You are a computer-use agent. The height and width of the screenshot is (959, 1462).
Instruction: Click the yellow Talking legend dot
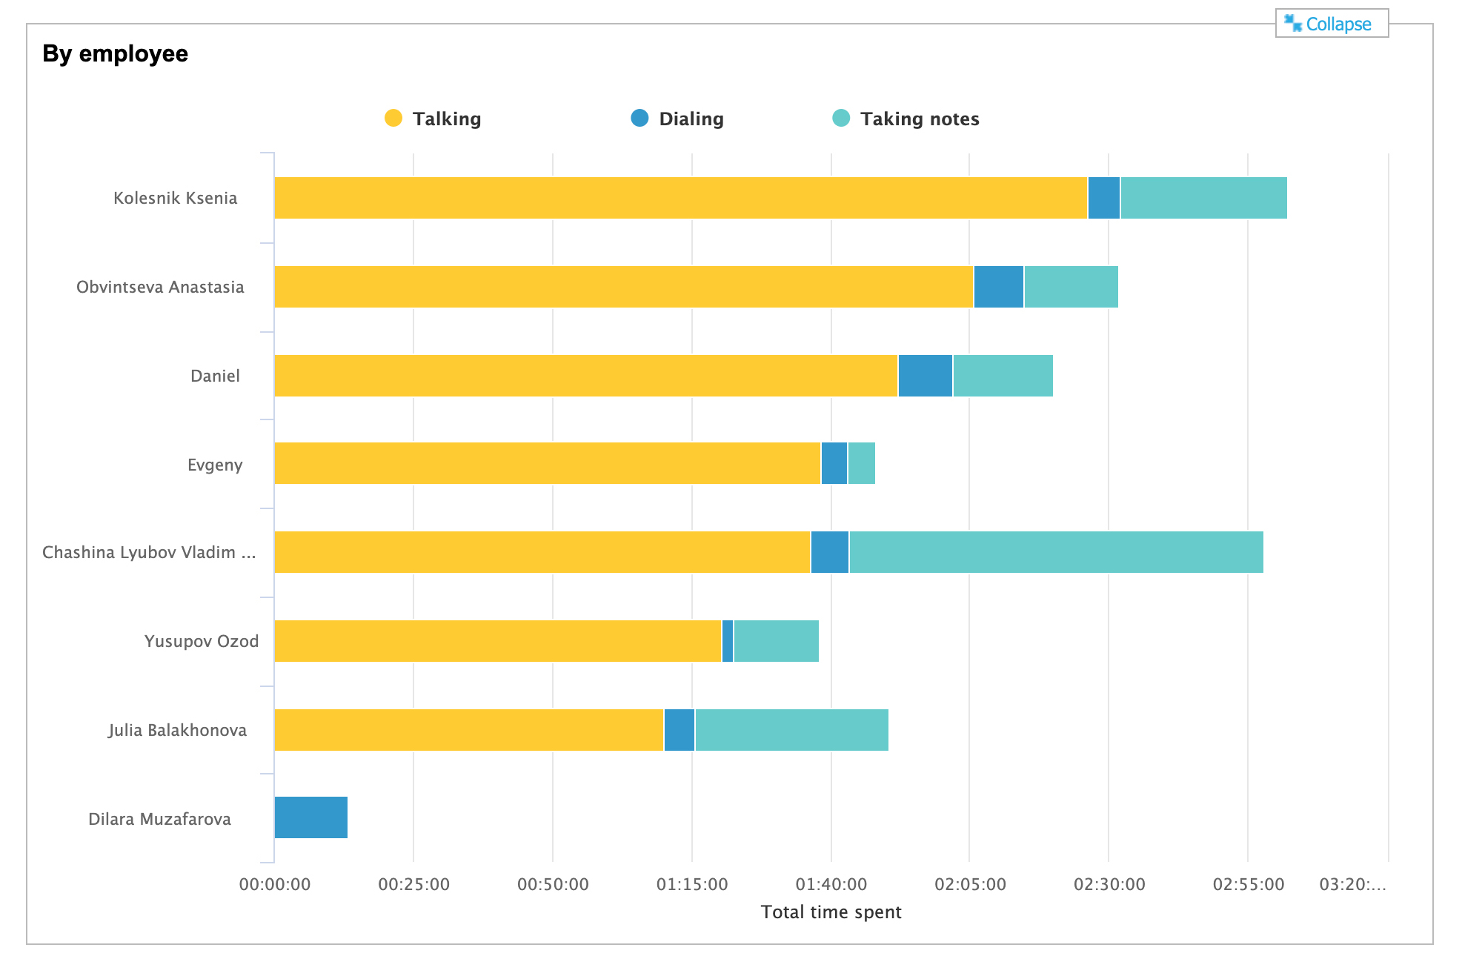tap(393, 118)
